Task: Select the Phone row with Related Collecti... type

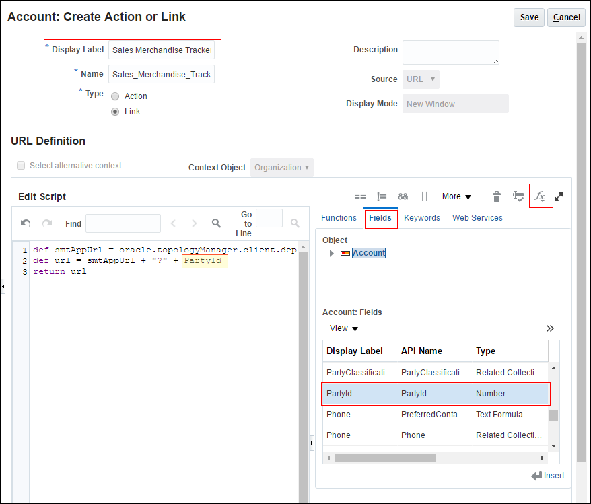Action: tap(436, 435)
